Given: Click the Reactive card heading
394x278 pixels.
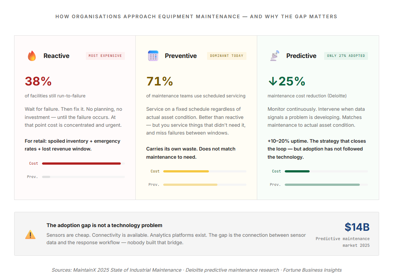Looking at the screenshot, I should [x=56, y=56].
